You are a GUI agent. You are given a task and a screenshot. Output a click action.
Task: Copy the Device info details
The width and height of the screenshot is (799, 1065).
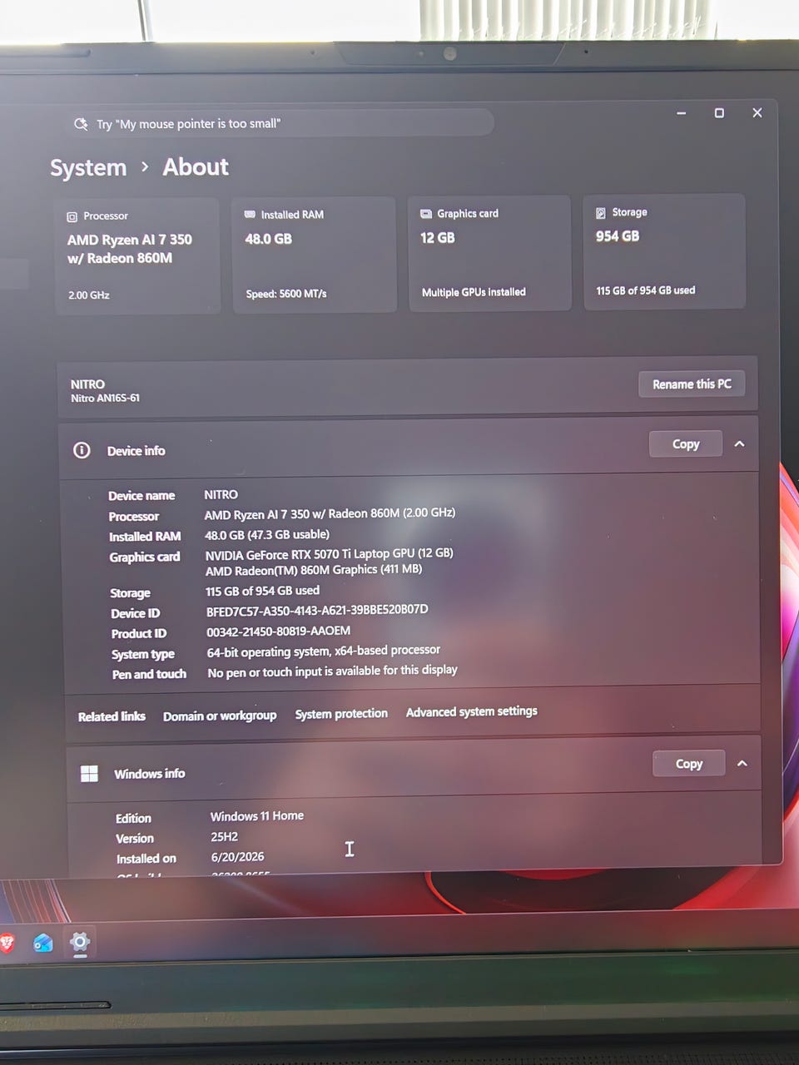[686, 444]
